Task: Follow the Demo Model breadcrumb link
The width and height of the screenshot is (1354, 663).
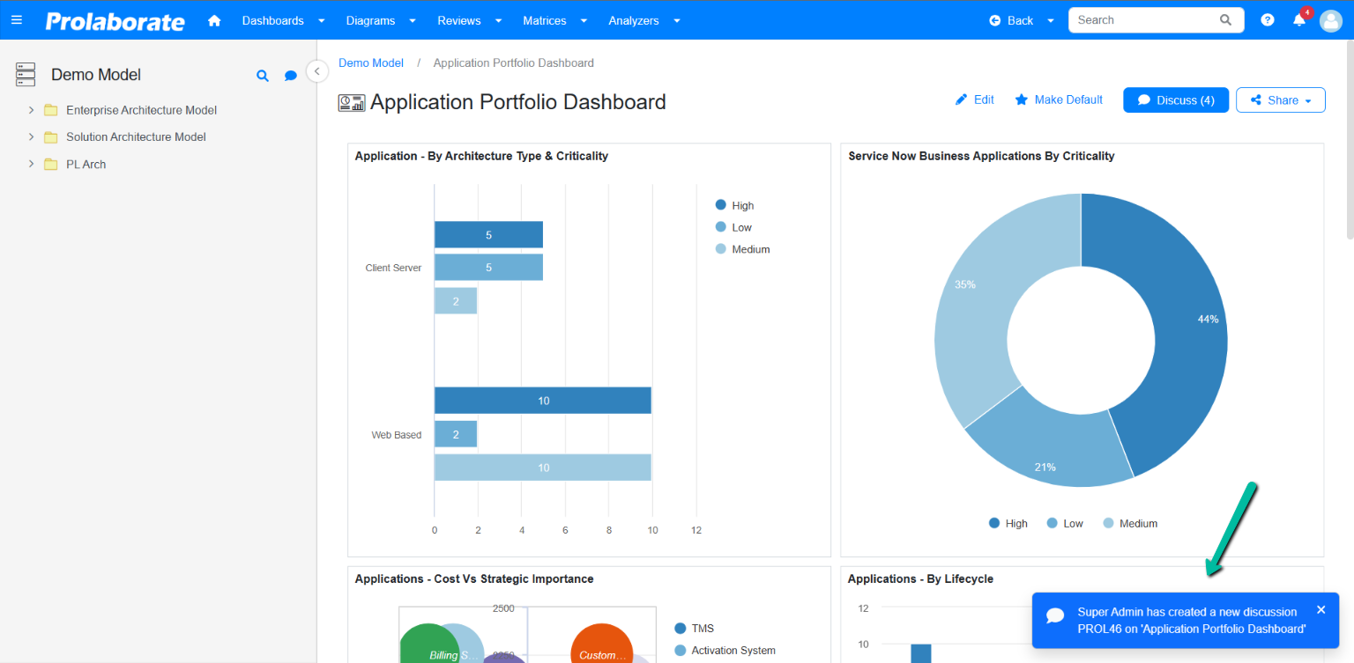Action: 371,63
